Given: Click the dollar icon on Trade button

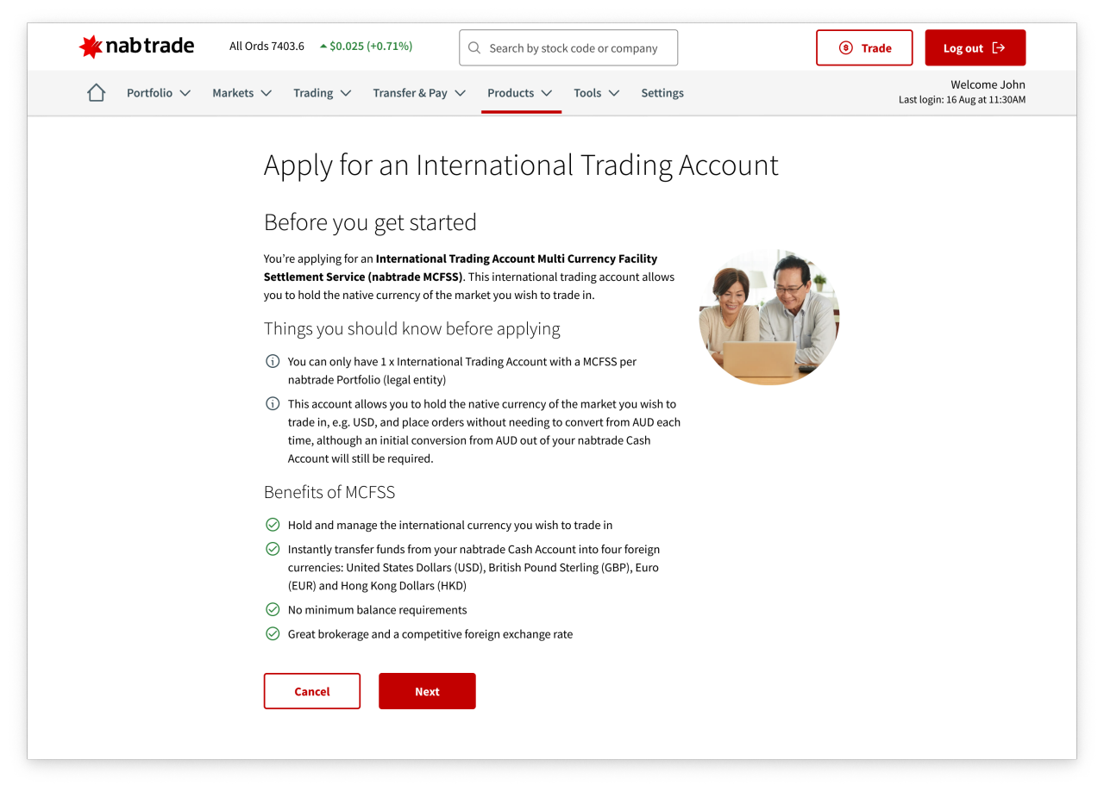Looking at the screenshot, I should pos(846,48).
